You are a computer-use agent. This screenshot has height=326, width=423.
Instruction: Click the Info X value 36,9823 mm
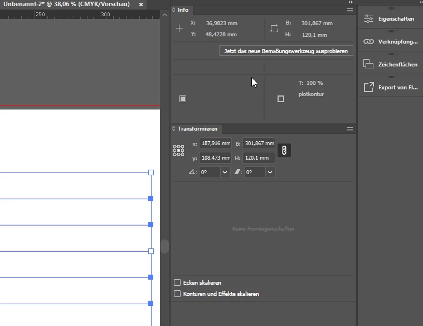[221, 23]
